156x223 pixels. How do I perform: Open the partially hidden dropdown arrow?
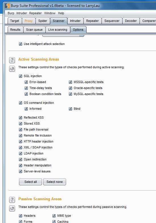point(82,35)
